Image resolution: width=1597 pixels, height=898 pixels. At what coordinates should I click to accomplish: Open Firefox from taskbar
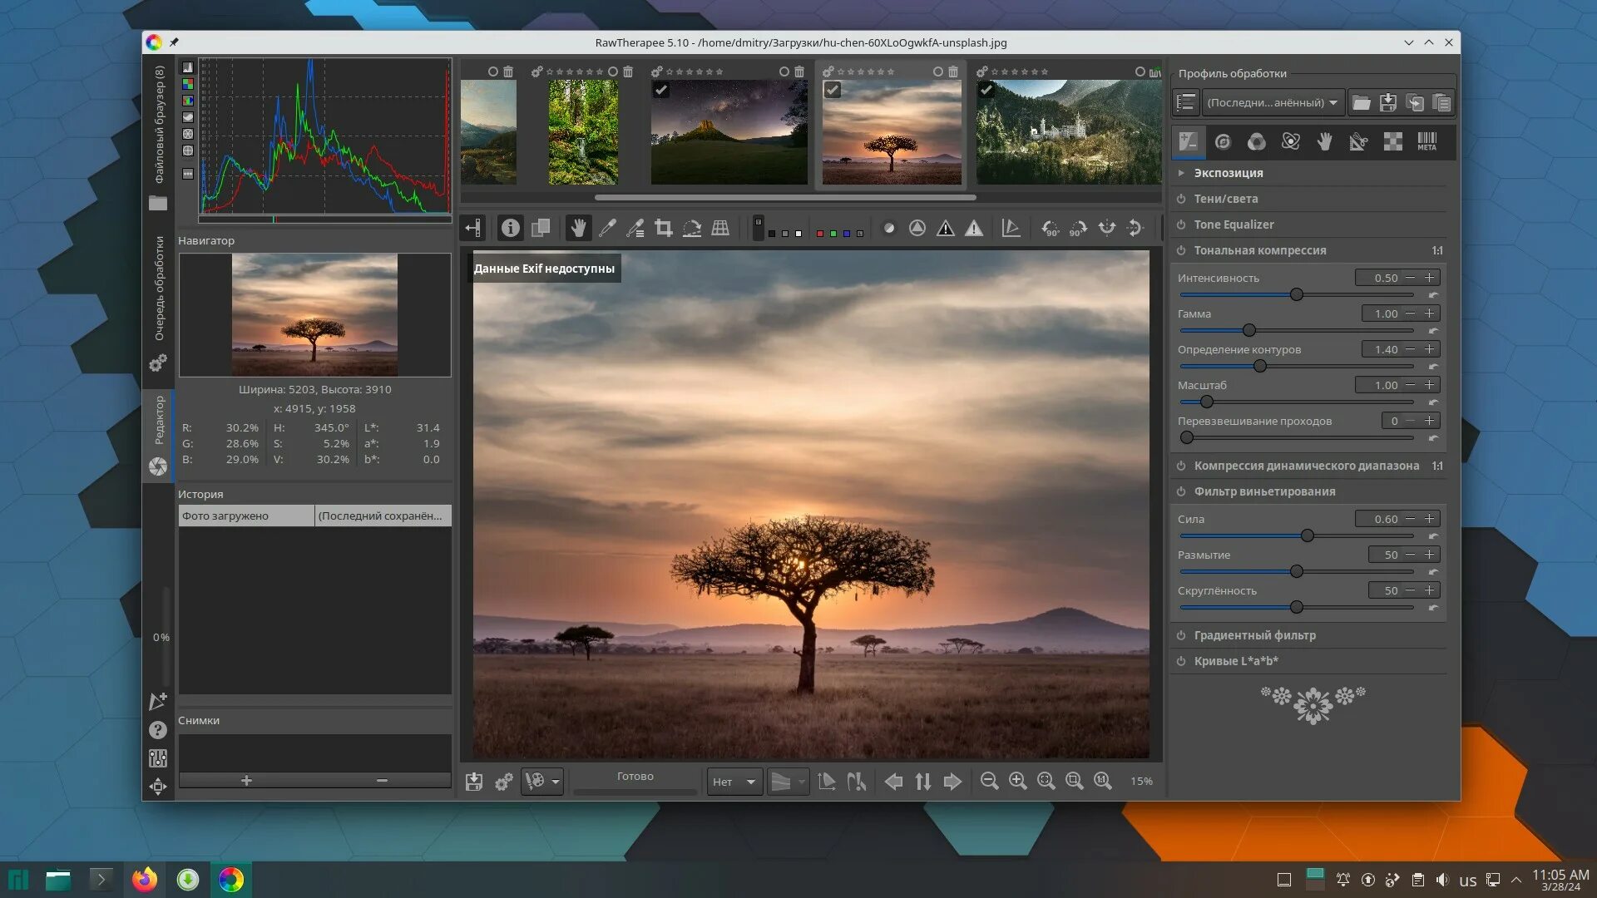point(145,879)
